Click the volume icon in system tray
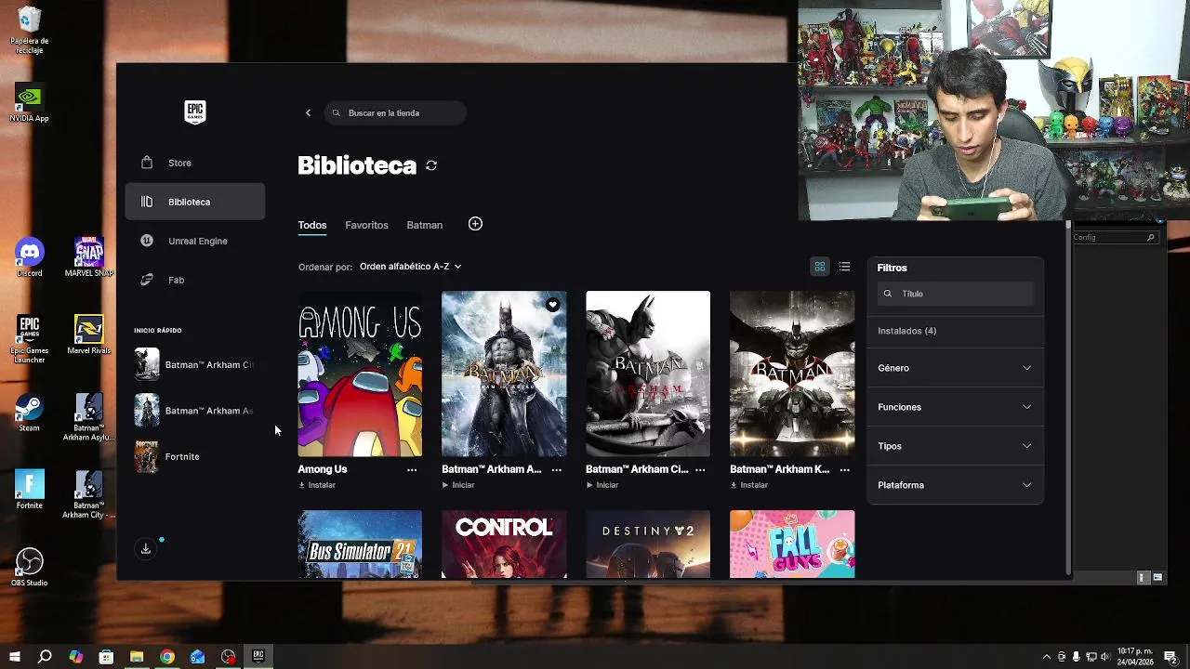Viewport: 1190px width, 669px height. pos(1106,657)
